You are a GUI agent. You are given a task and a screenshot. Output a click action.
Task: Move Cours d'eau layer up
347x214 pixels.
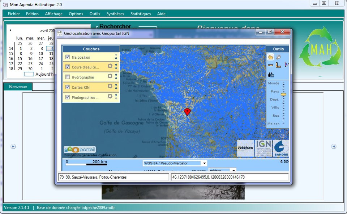click(x=116, y=64)
